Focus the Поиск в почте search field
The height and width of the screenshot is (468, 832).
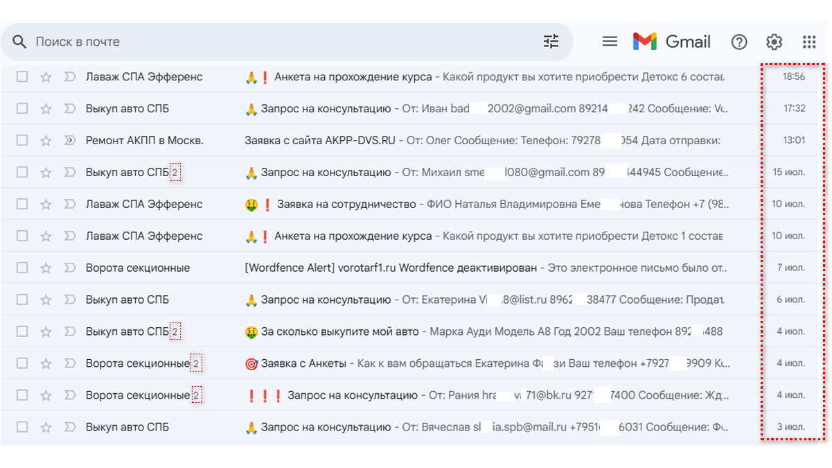[287, 42]
